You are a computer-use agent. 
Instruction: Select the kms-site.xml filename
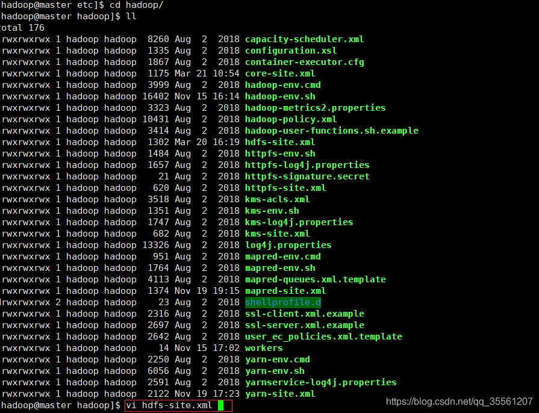click(277, 234)
